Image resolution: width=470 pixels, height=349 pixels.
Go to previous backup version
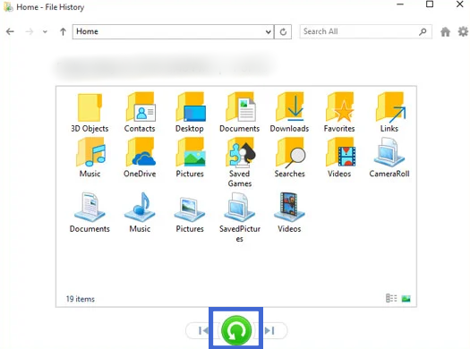203,331
